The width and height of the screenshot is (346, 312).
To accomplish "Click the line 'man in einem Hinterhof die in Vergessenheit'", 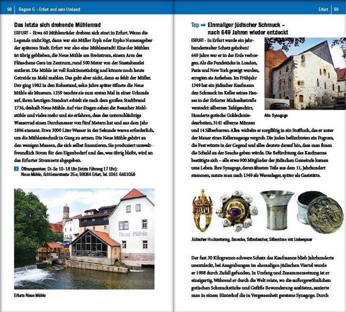I will 260,295.
